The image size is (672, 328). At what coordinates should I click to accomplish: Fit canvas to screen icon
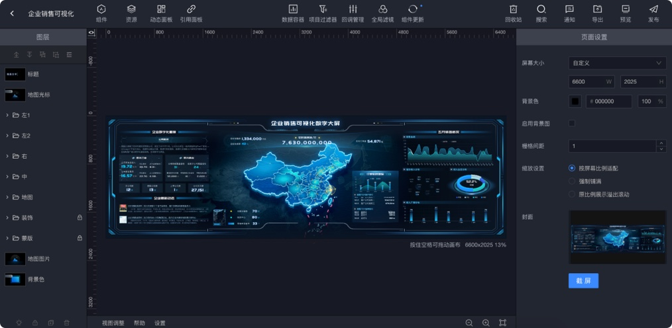coord(503,323)
